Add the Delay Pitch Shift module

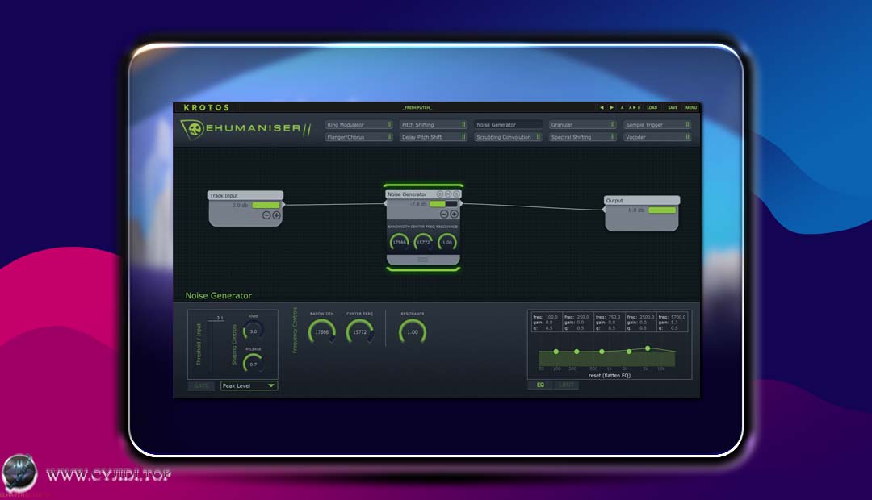(434, 137)
